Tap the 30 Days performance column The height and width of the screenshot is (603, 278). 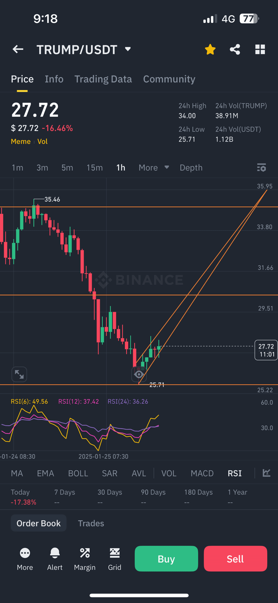110,497
